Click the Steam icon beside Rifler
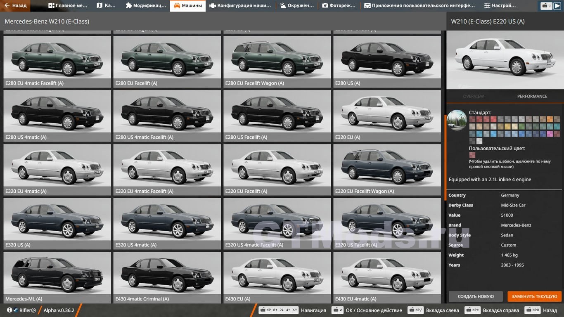This screenshot has width=564, height=317. click(15, 310)
